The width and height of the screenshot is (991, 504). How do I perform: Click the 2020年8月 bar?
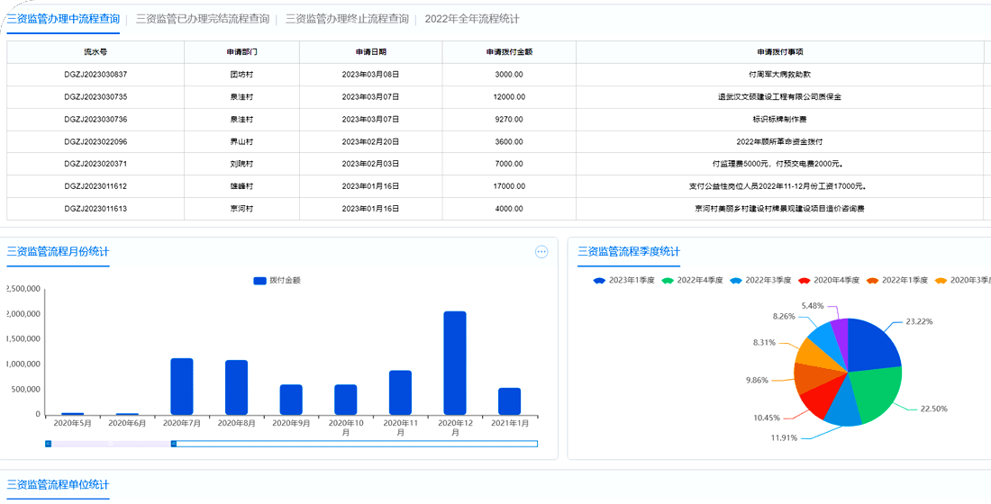[236, 388]
